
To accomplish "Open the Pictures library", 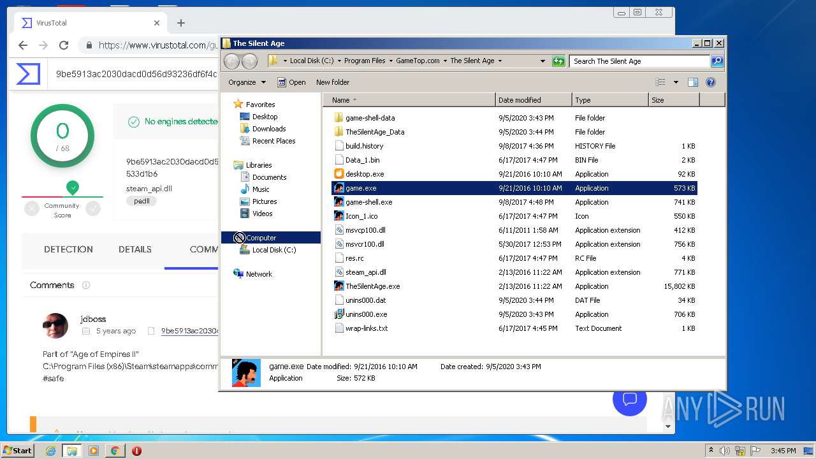I will coord(265,201).
